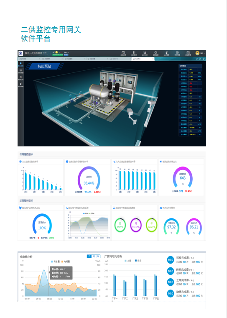Open the dashboard gauge icon in top navigation

[x=123, y=53]
